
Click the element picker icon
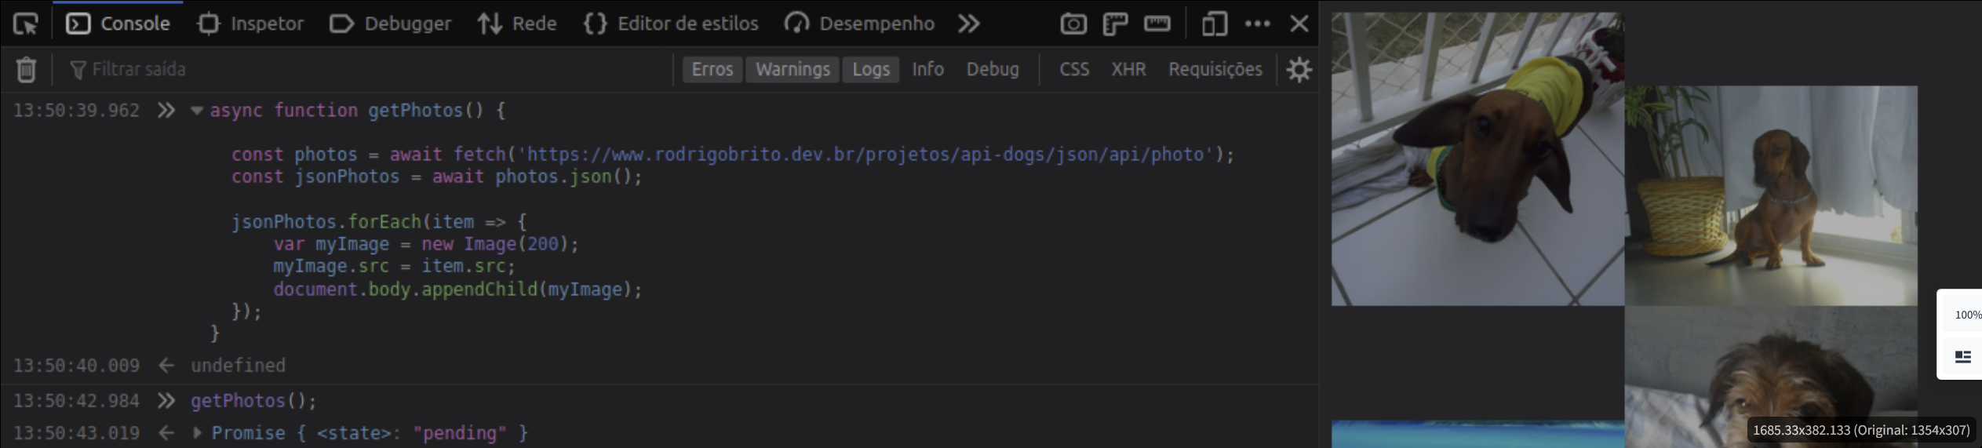click(x=26, y=24)
